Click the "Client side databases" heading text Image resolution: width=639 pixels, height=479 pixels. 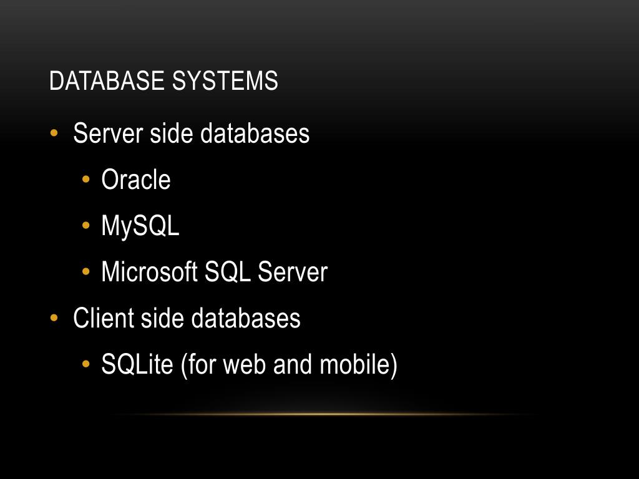[x=187, y=317]
